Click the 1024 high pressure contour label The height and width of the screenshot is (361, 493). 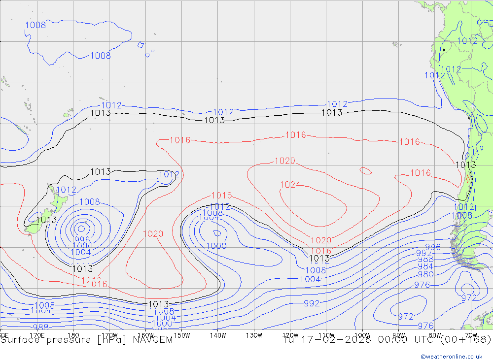tap(290, 184)
